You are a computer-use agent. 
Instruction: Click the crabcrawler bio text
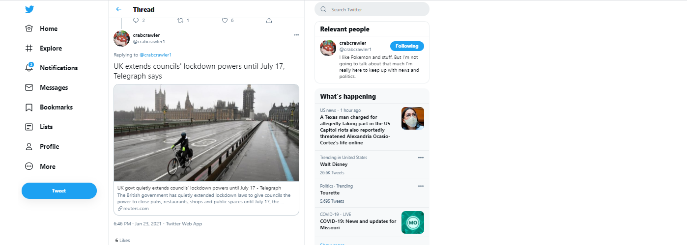pyautogui.click(x=379, y=67)
